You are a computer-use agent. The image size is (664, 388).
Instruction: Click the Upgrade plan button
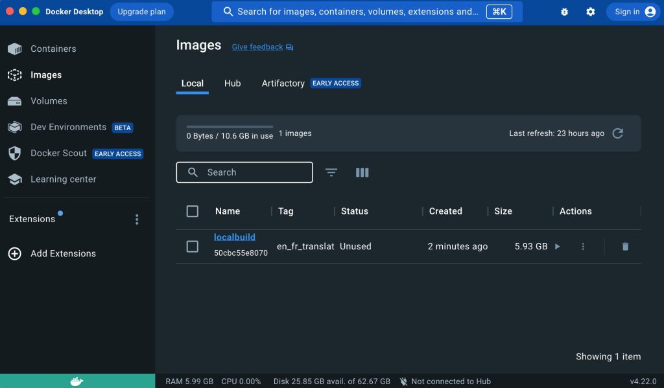141,11
